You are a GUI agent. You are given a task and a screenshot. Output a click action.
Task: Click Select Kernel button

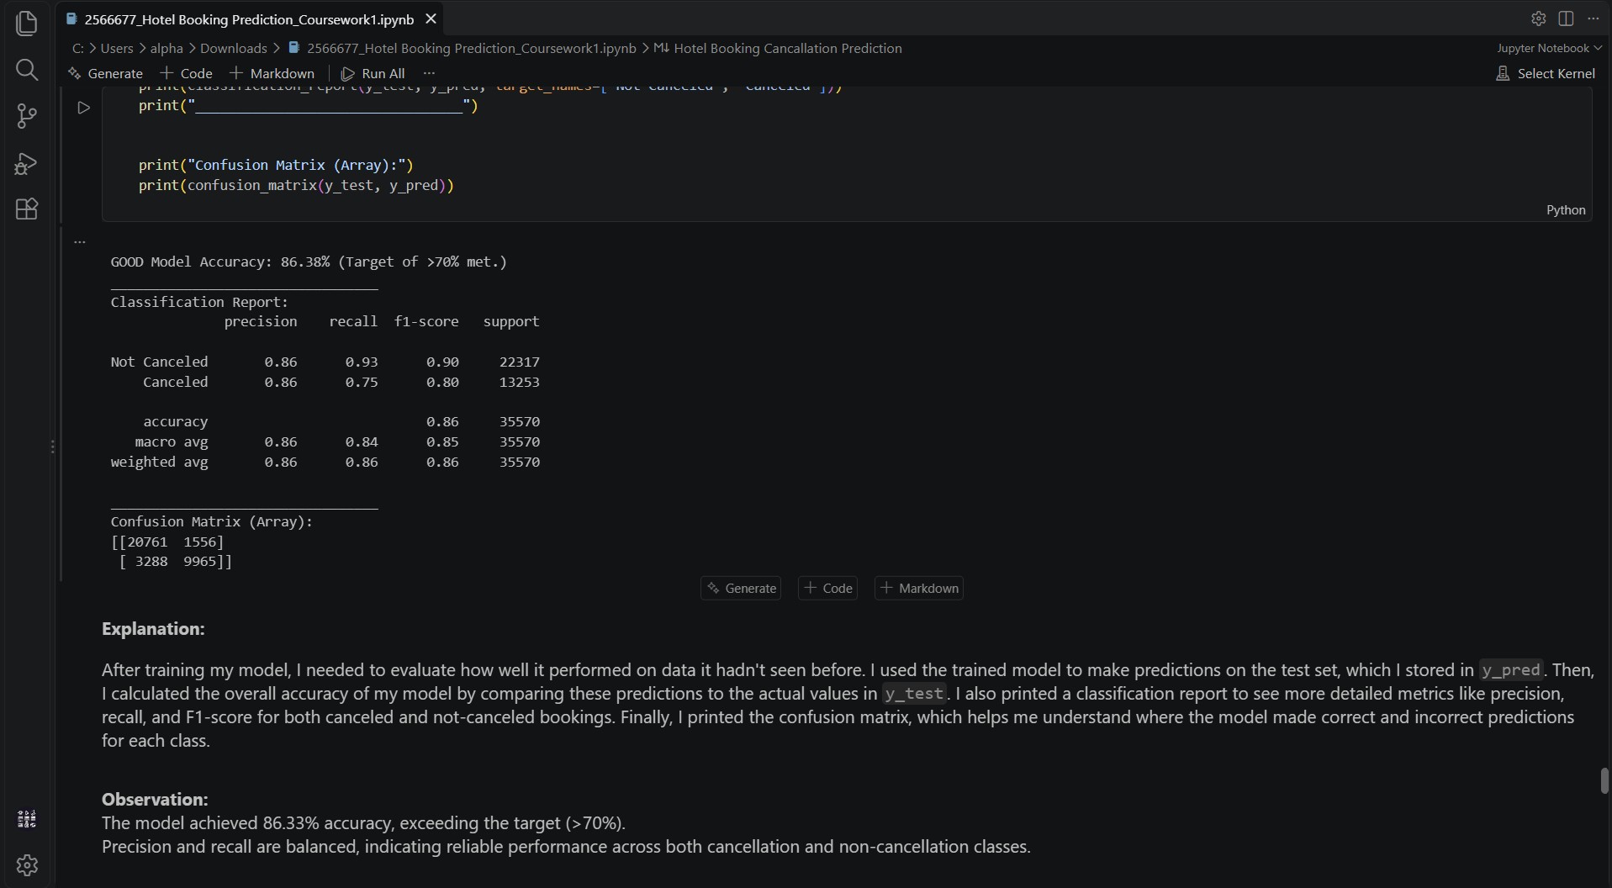1546,73
